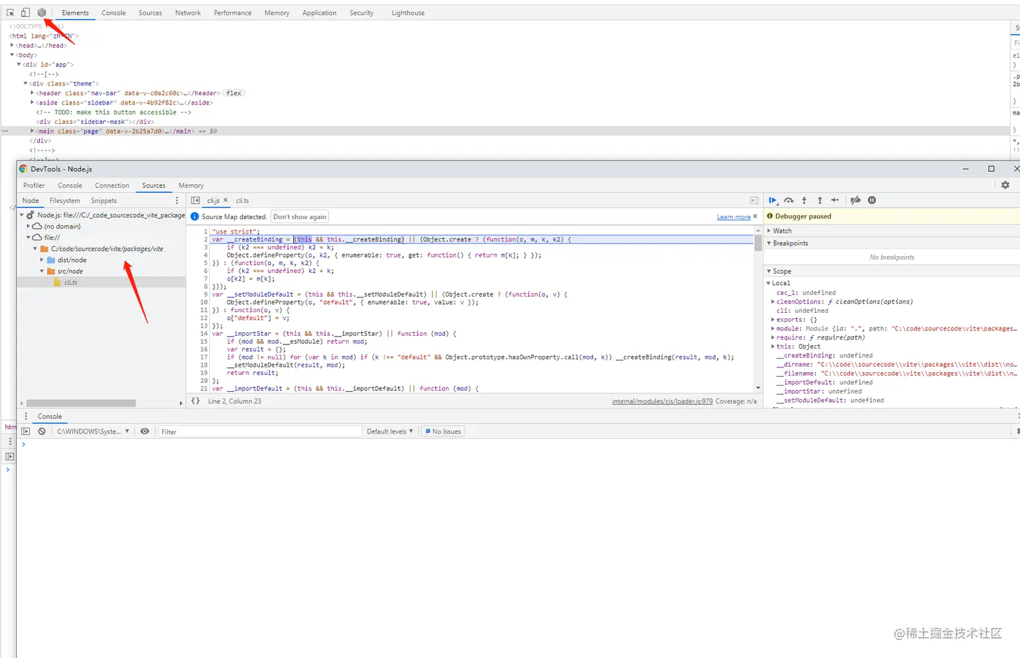Deactivate breakpoints icon in debugger toolbar
This screenshot has width=1020, height=658.
tap(855, 200)
